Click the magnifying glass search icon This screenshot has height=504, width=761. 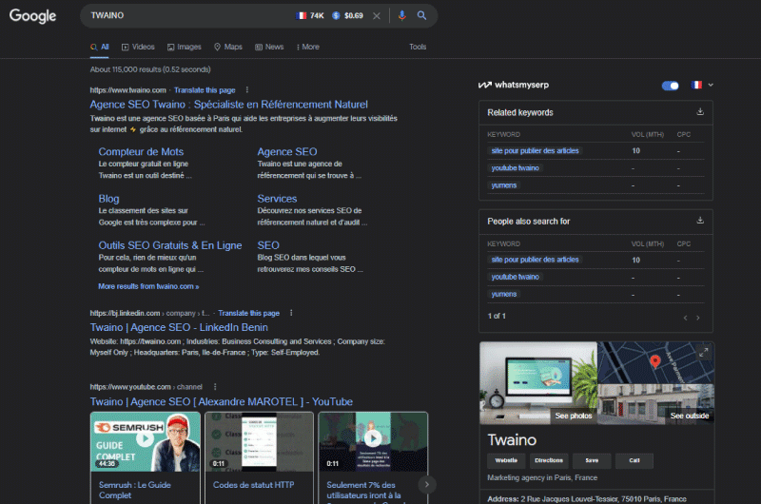[421, 15]
